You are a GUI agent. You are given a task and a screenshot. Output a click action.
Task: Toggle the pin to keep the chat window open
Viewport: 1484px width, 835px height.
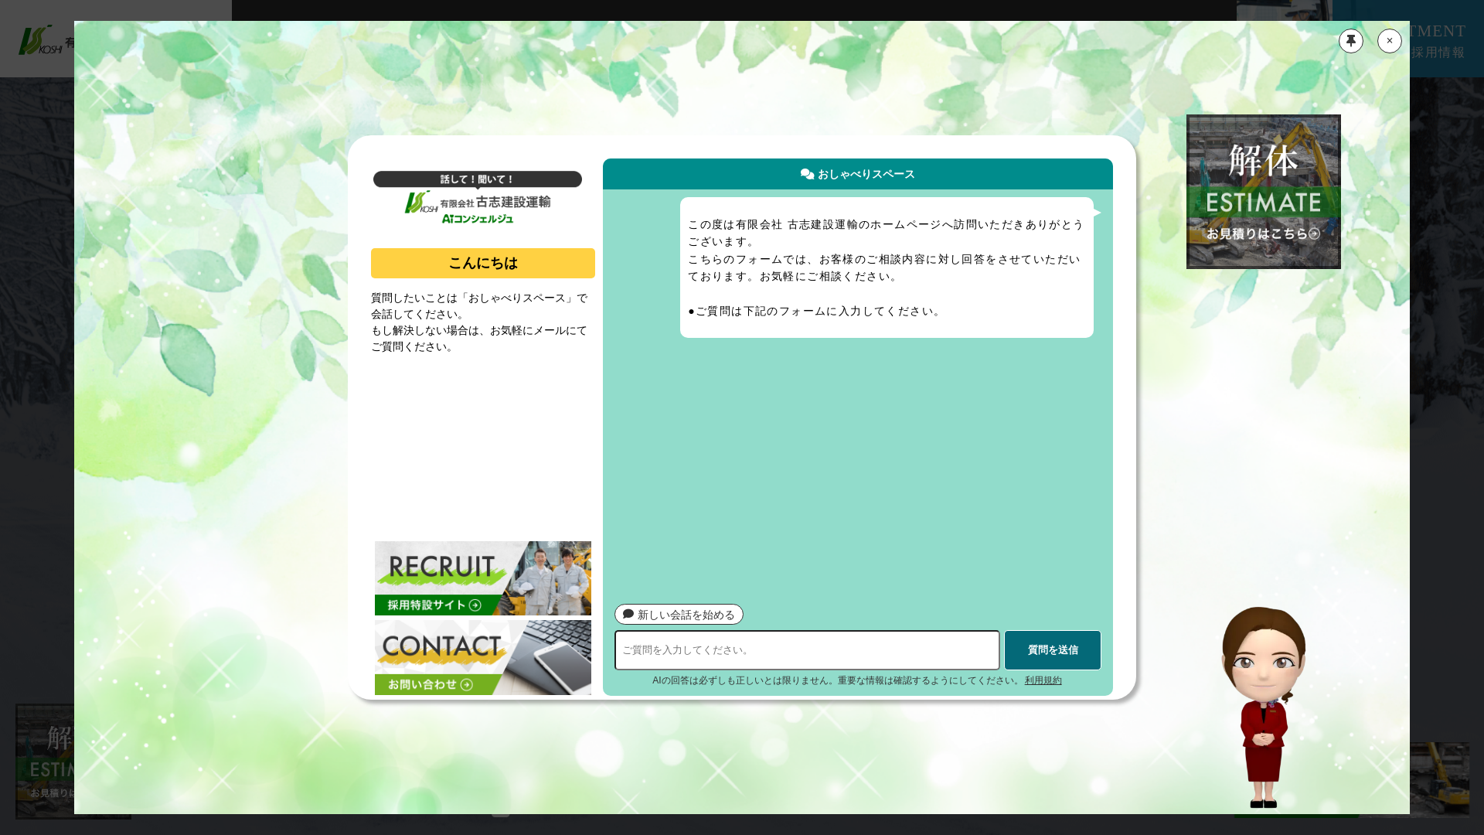click(1350, 40)
